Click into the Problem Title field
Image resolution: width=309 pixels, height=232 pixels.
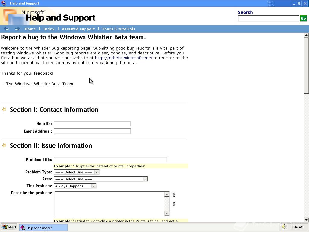110,159
